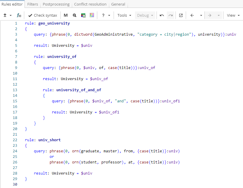
Task: Click the bold M toolbar icon
Action: [x=66, y=15]
